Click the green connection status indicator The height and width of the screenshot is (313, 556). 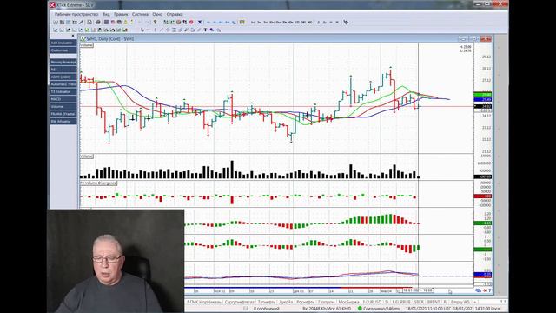pos(360,309)
